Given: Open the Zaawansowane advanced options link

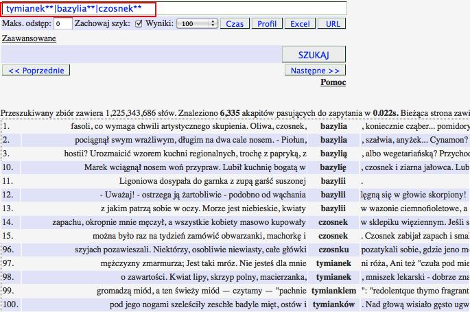Looking at the screenshot, I should pyautogui.click(x=29, y=38).
